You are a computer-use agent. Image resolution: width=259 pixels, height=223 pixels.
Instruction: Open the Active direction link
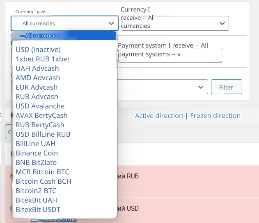click(x=159, y=116)
